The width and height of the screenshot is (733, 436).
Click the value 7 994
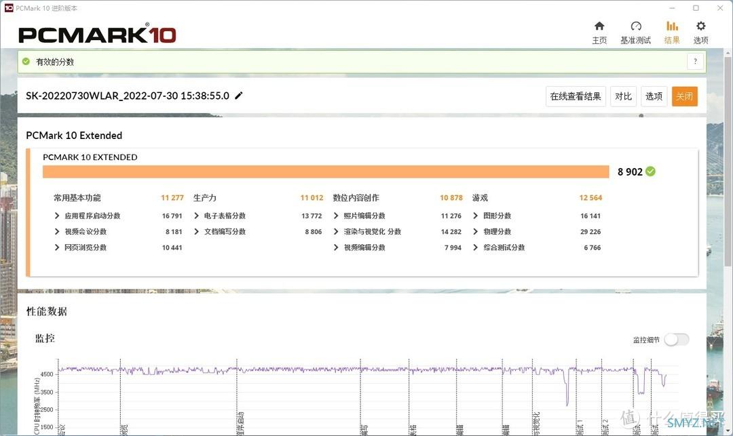pos(453,247)
